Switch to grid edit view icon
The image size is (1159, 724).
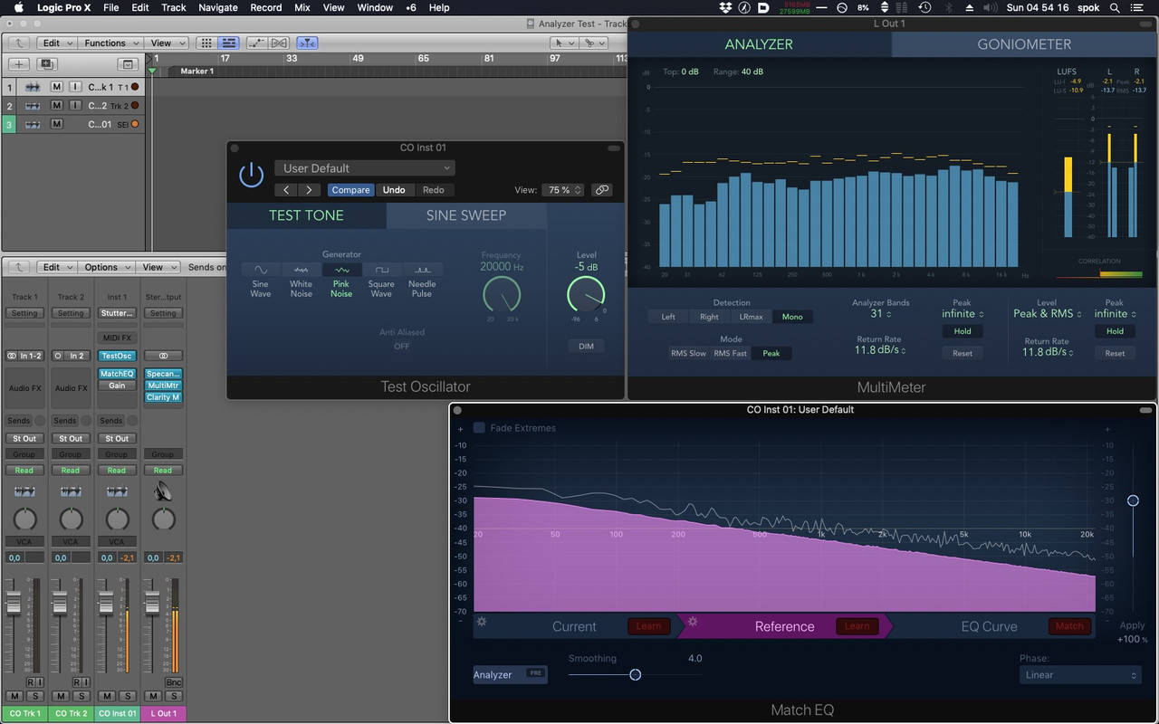click(206, 43)
